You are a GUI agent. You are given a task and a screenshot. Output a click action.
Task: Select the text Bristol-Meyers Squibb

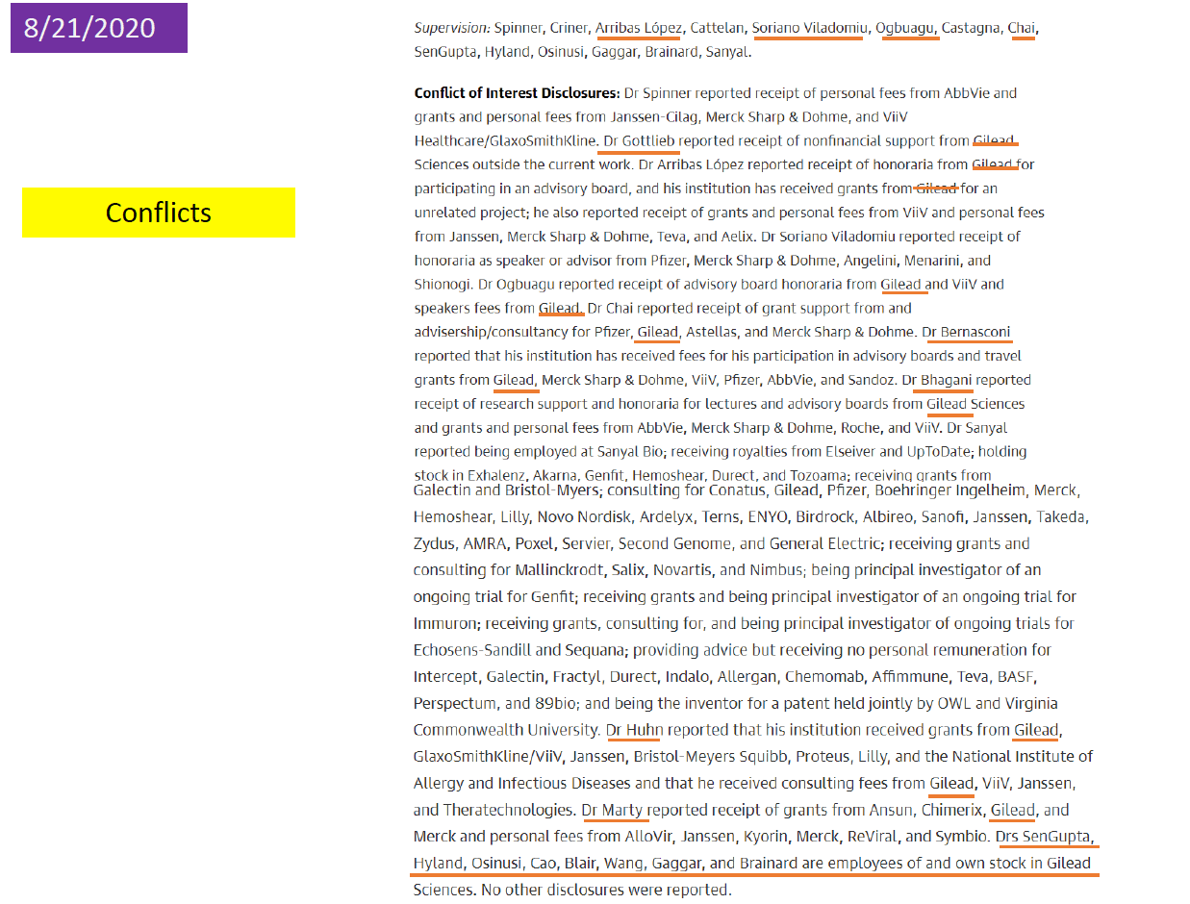click(713, 757)
